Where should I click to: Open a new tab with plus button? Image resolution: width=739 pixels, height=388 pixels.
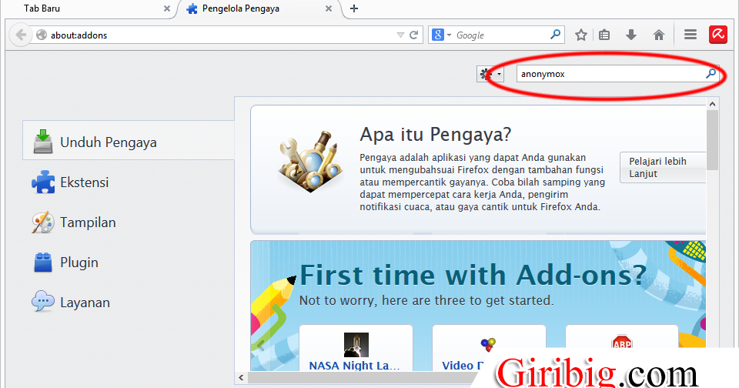pyautogui.click(x=354, y=8)
